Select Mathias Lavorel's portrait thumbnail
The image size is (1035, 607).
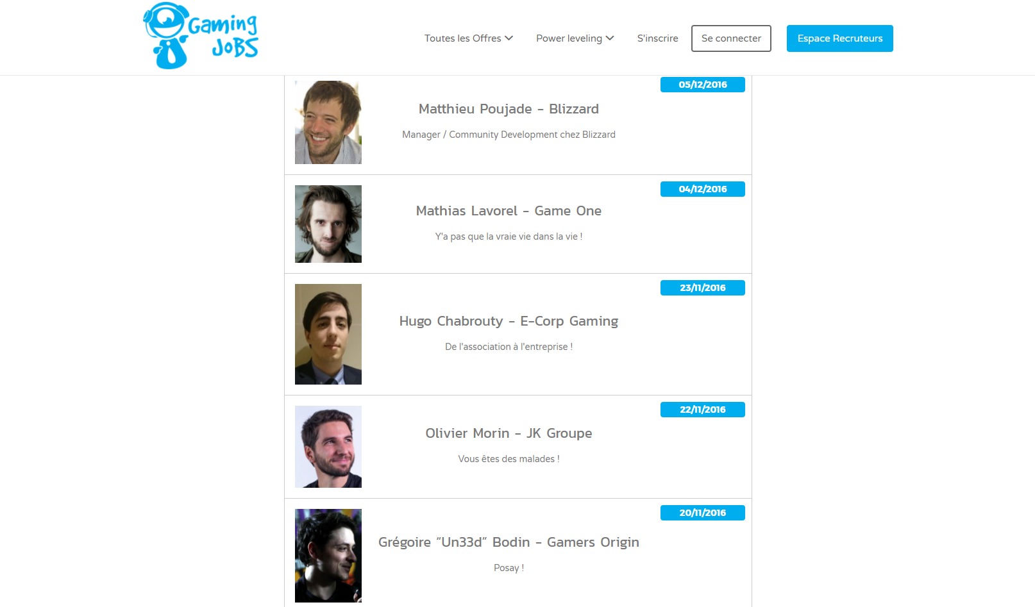click(x=328, y=224)
